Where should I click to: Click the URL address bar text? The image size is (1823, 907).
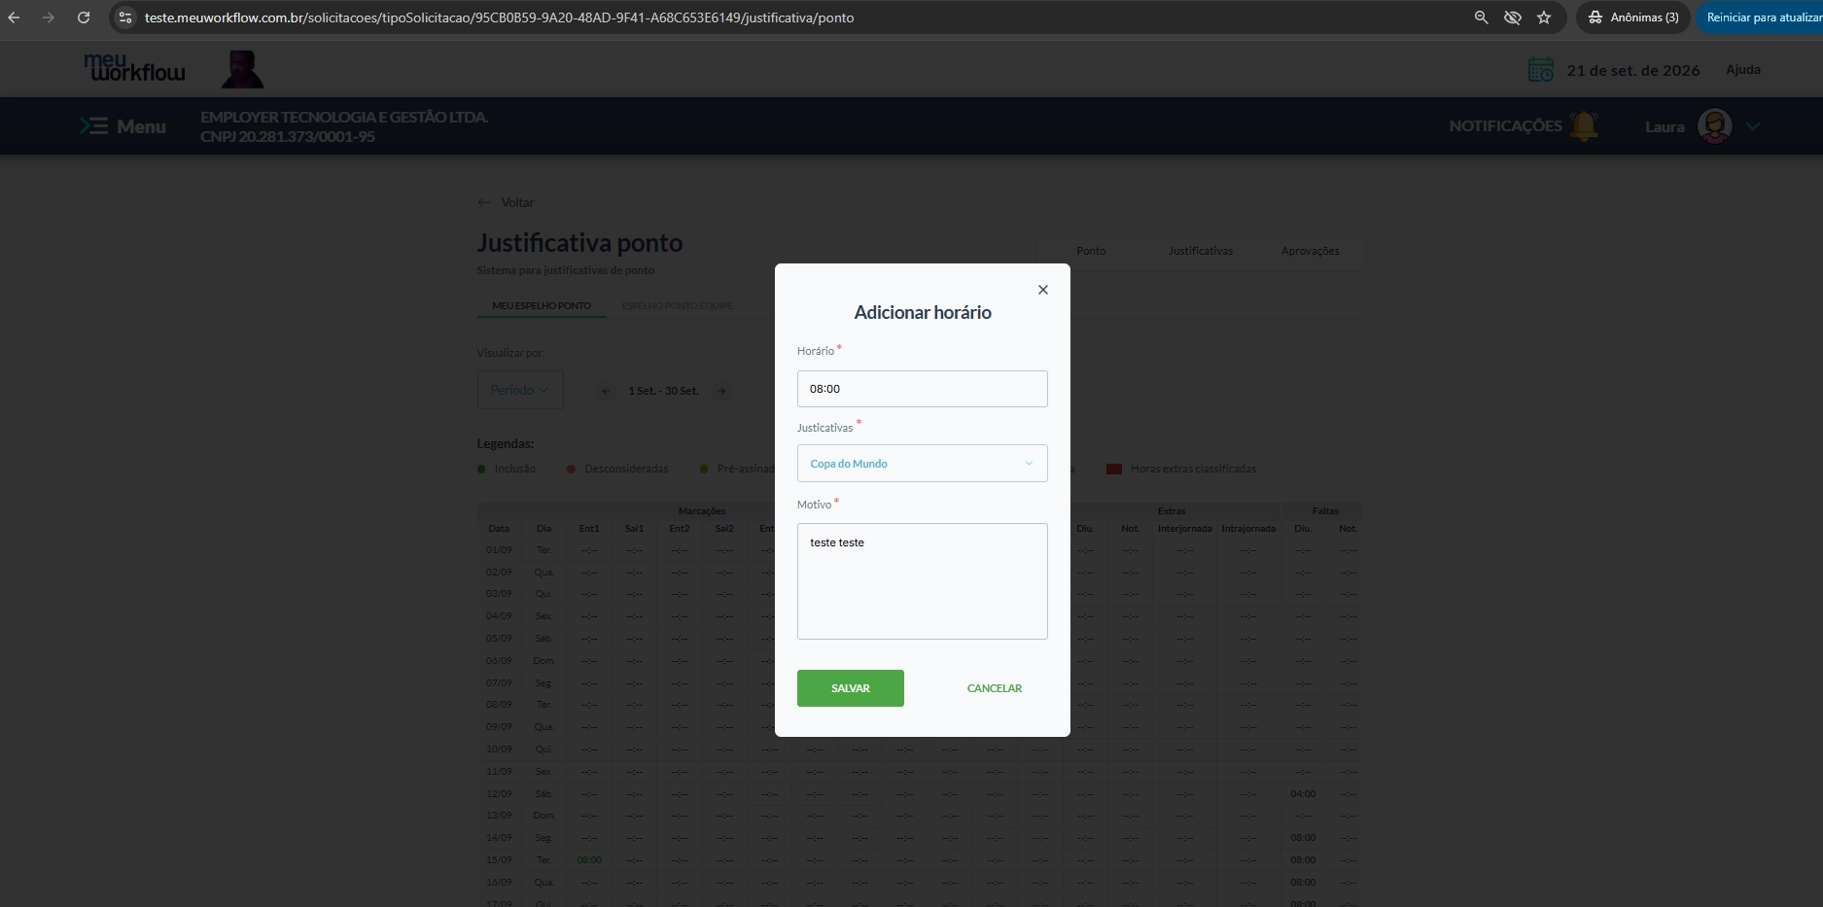(x=499, y=17)
